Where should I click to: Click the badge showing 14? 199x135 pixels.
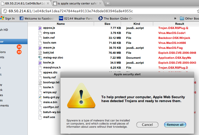(x=19, y=47)
